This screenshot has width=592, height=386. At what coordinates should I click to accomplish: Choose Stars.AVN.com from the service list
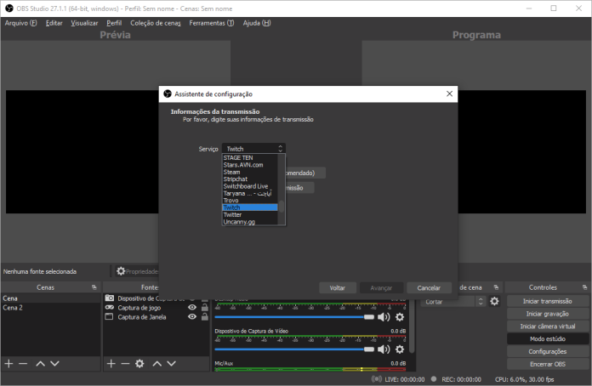250,165
